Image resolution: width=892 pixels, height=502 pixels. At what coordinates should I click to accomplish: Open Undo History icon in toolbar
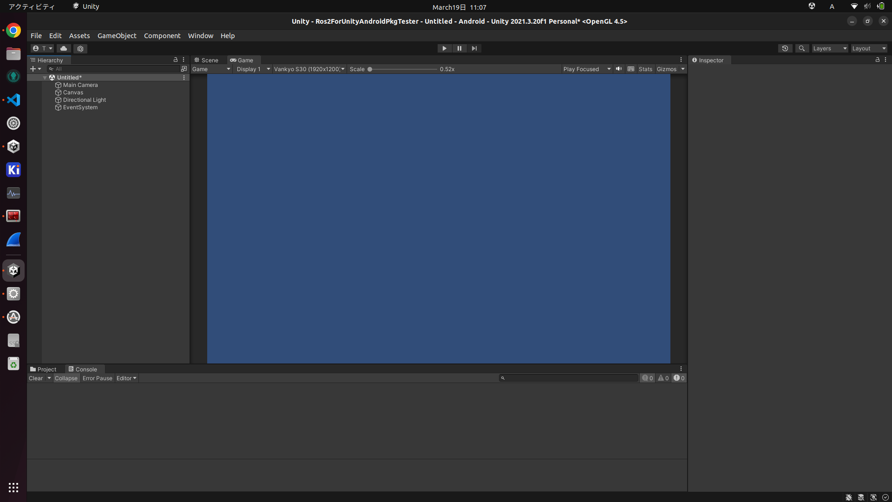click(x=785, y=48)
